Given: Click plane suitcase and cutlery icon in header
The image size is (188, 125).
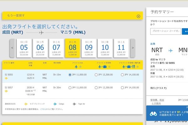Looking at the screenshot, I should click(129, 67).
